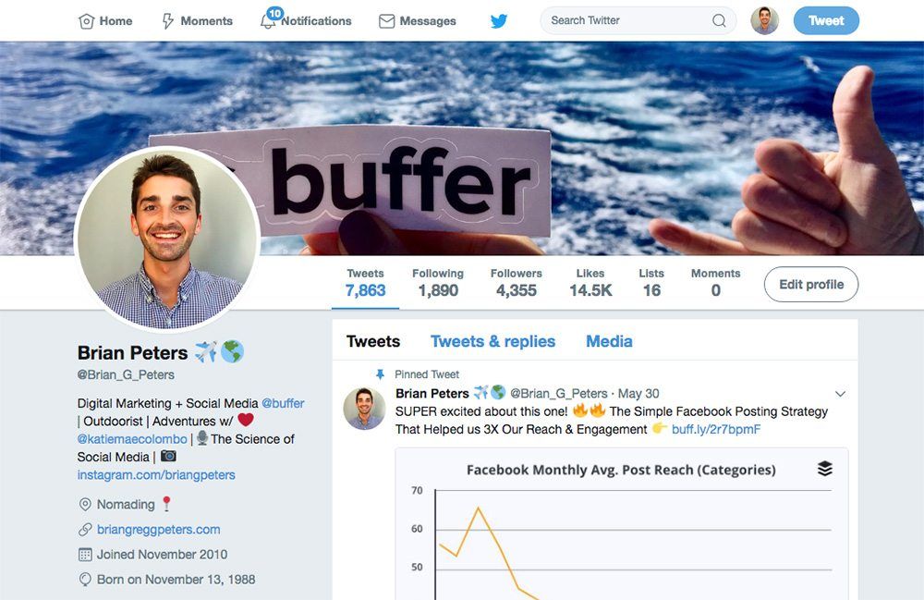The height and width of the screenshot is (600, 924).
Task: Open the Home icon in navigation
Action: (87, 21)
